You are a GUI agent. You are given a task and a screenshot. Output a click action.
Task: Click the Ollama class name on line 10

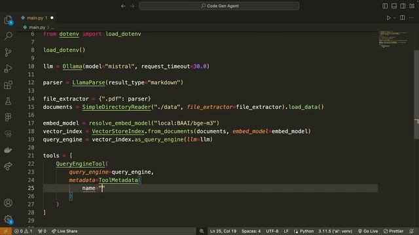click(x=73, y=67)
